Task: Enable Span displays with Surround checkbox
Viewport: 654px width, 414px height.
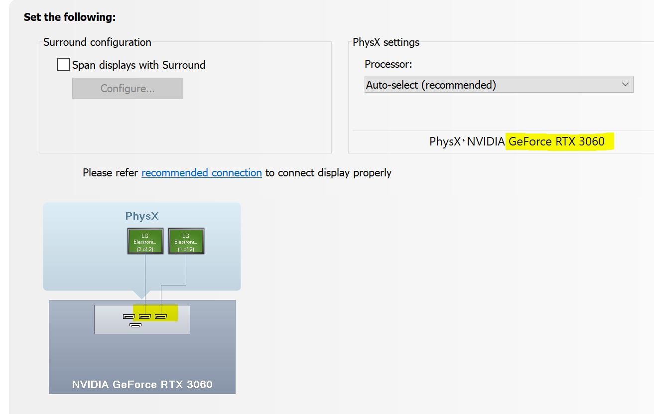Action: [63, 65]
